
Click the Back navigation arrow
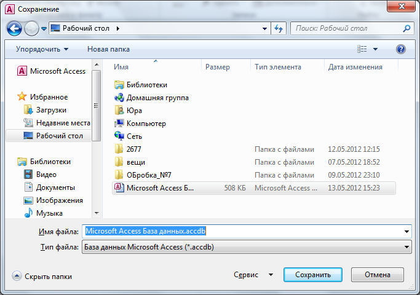click(14, 28)
